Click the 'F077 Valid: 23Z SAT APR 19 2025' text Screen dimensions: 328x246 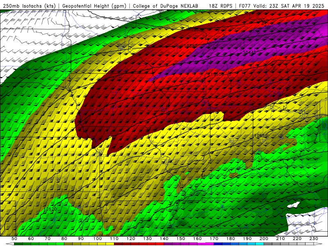pos(281,6)
